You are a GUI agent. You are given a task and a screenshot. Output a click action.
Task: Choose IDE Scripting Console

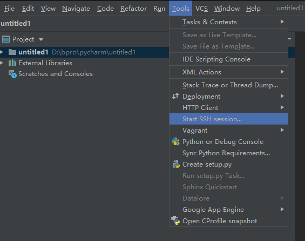[x=228, y=59]
